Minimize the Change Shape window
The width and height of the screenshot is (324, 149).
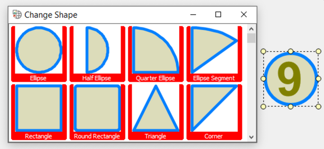click(x=193, y=15)
